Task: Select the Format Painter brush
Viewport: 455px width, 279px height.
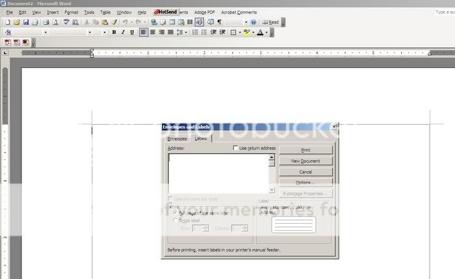Action: (x=114, y=22)
